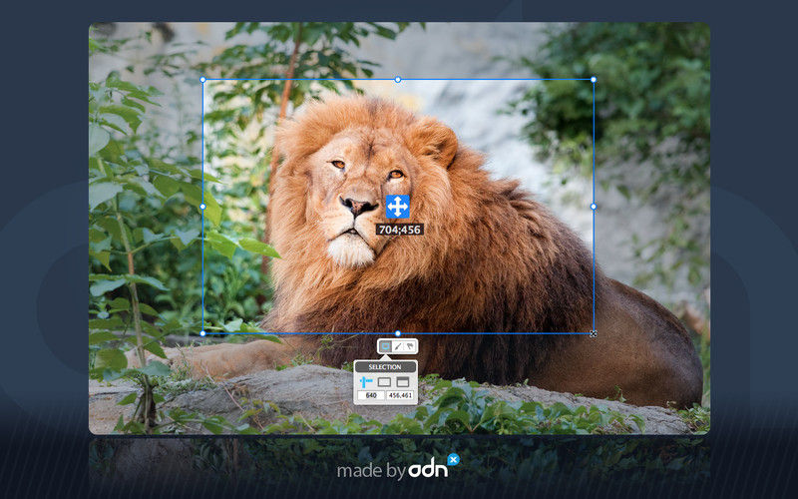Click the dark bottom-right close selection handle
Screen dimensions: 798x499
click(594, 334)
